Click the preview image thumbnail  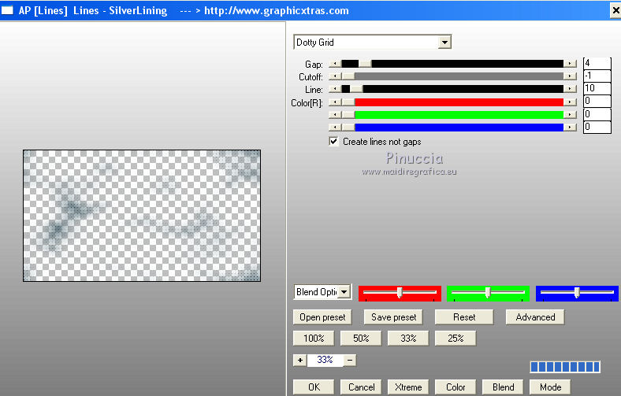point(142,216)
